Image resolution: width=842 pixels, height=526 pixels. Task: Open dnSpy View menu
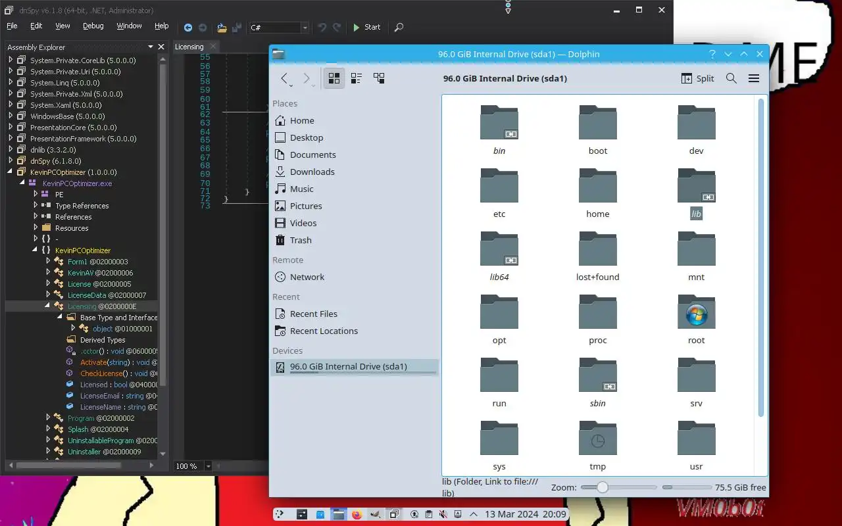pyautogui.click(x=62, y=26)
